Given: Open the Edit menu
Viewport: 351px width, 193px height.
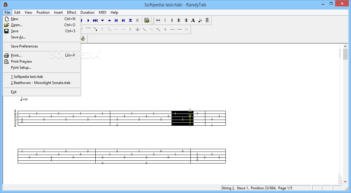Looking at the screenshot, I should pos(17,12).
